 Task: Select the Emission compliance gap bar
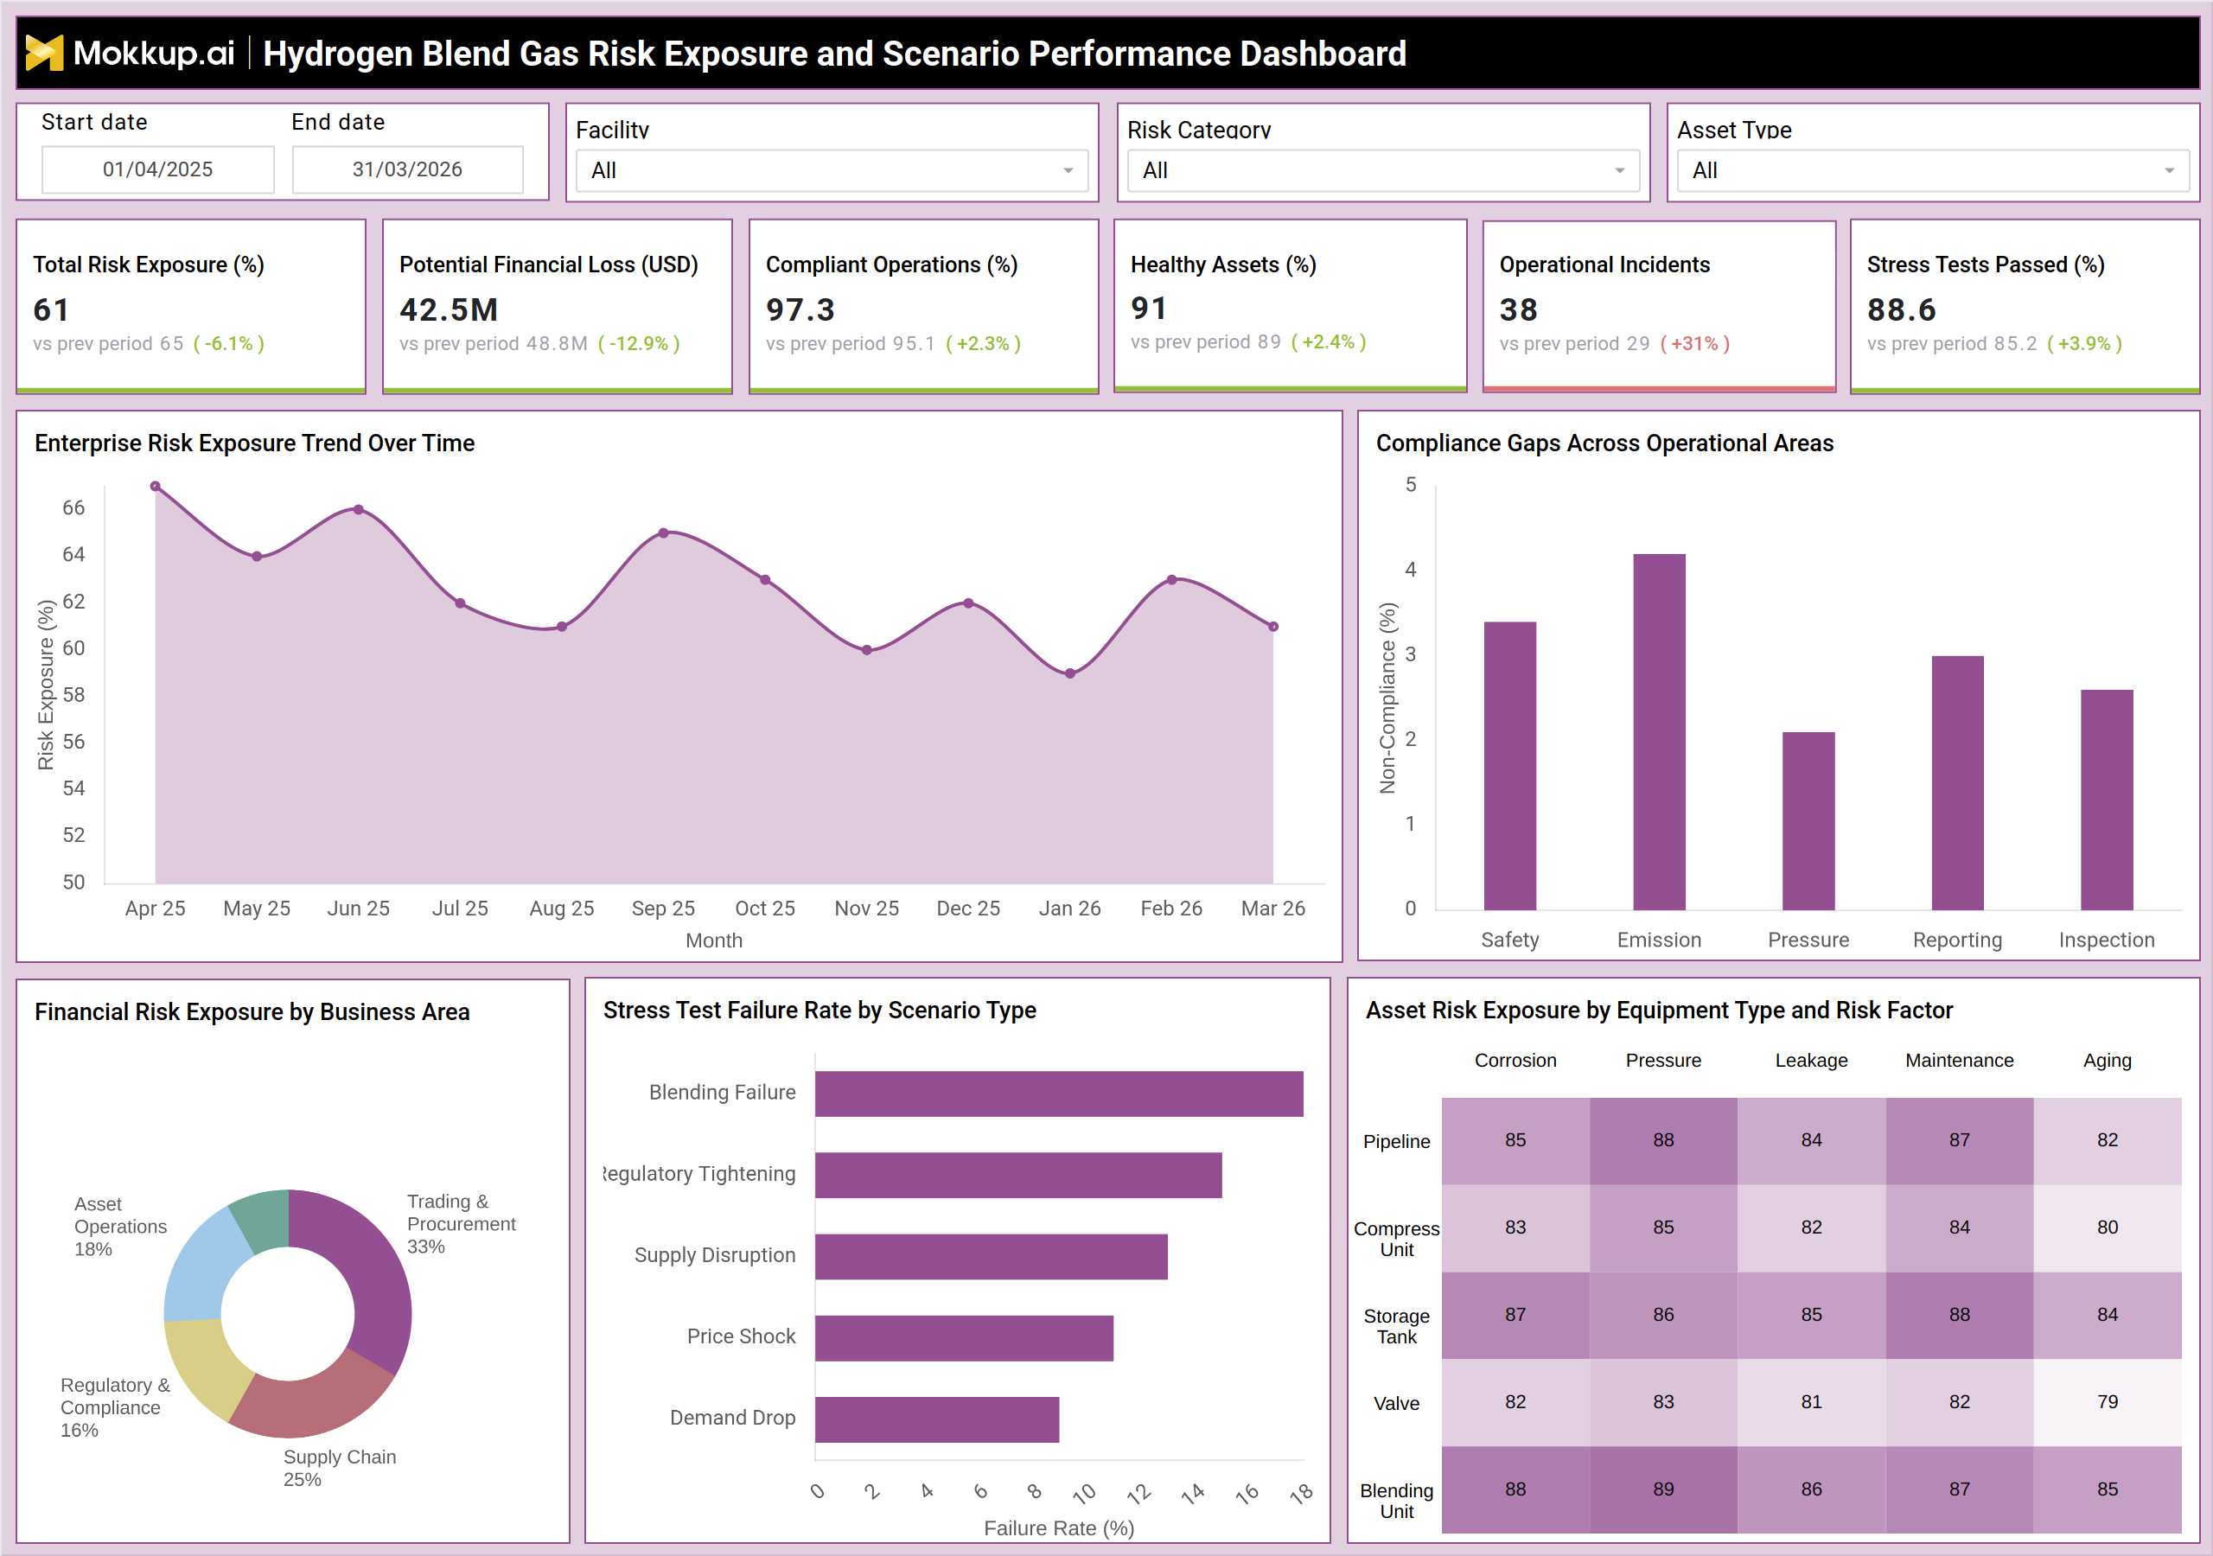point(1659,731)
